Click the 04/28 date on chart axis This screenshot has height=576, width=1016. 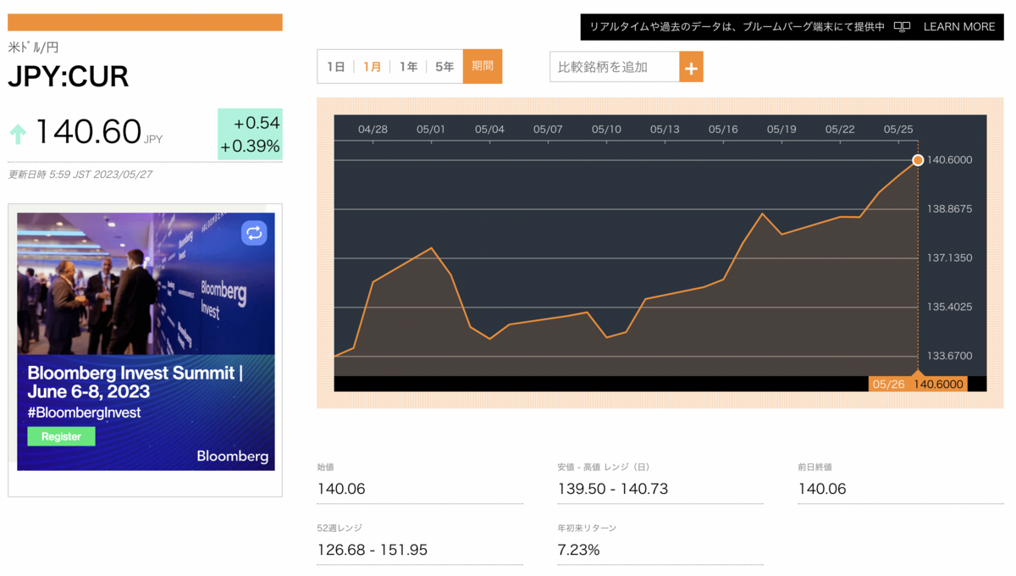[373, 130]
